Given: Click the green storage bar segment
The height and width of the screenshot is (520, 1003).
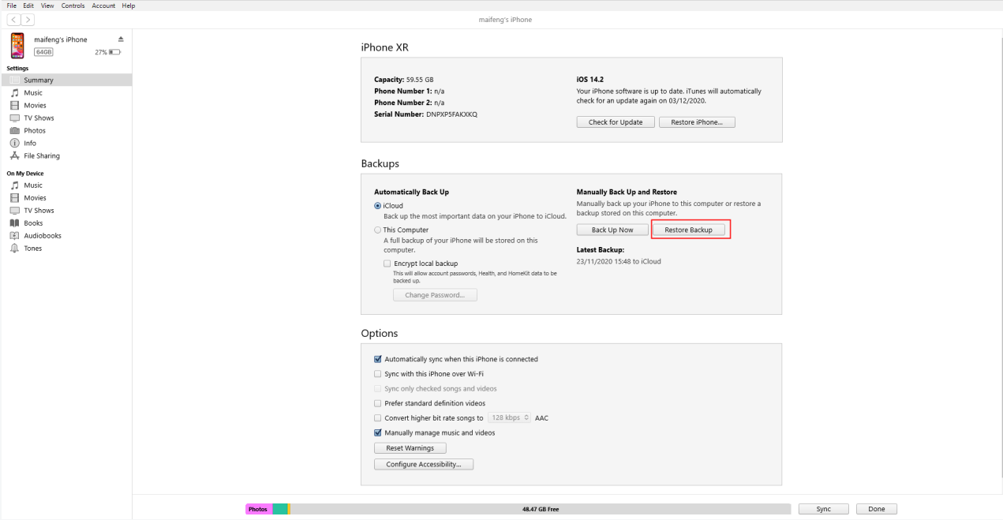Looking at the screenshot, I should (280, 509).
